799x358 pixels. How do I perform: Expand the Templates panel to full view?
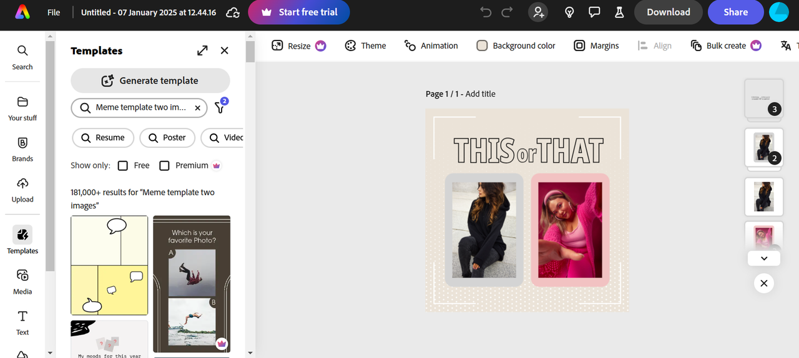coord(202,51)
